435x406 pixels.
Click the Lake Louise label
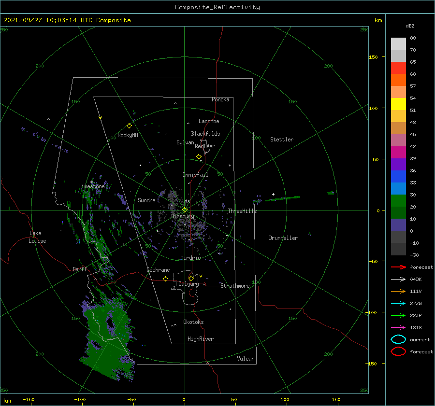37,237
